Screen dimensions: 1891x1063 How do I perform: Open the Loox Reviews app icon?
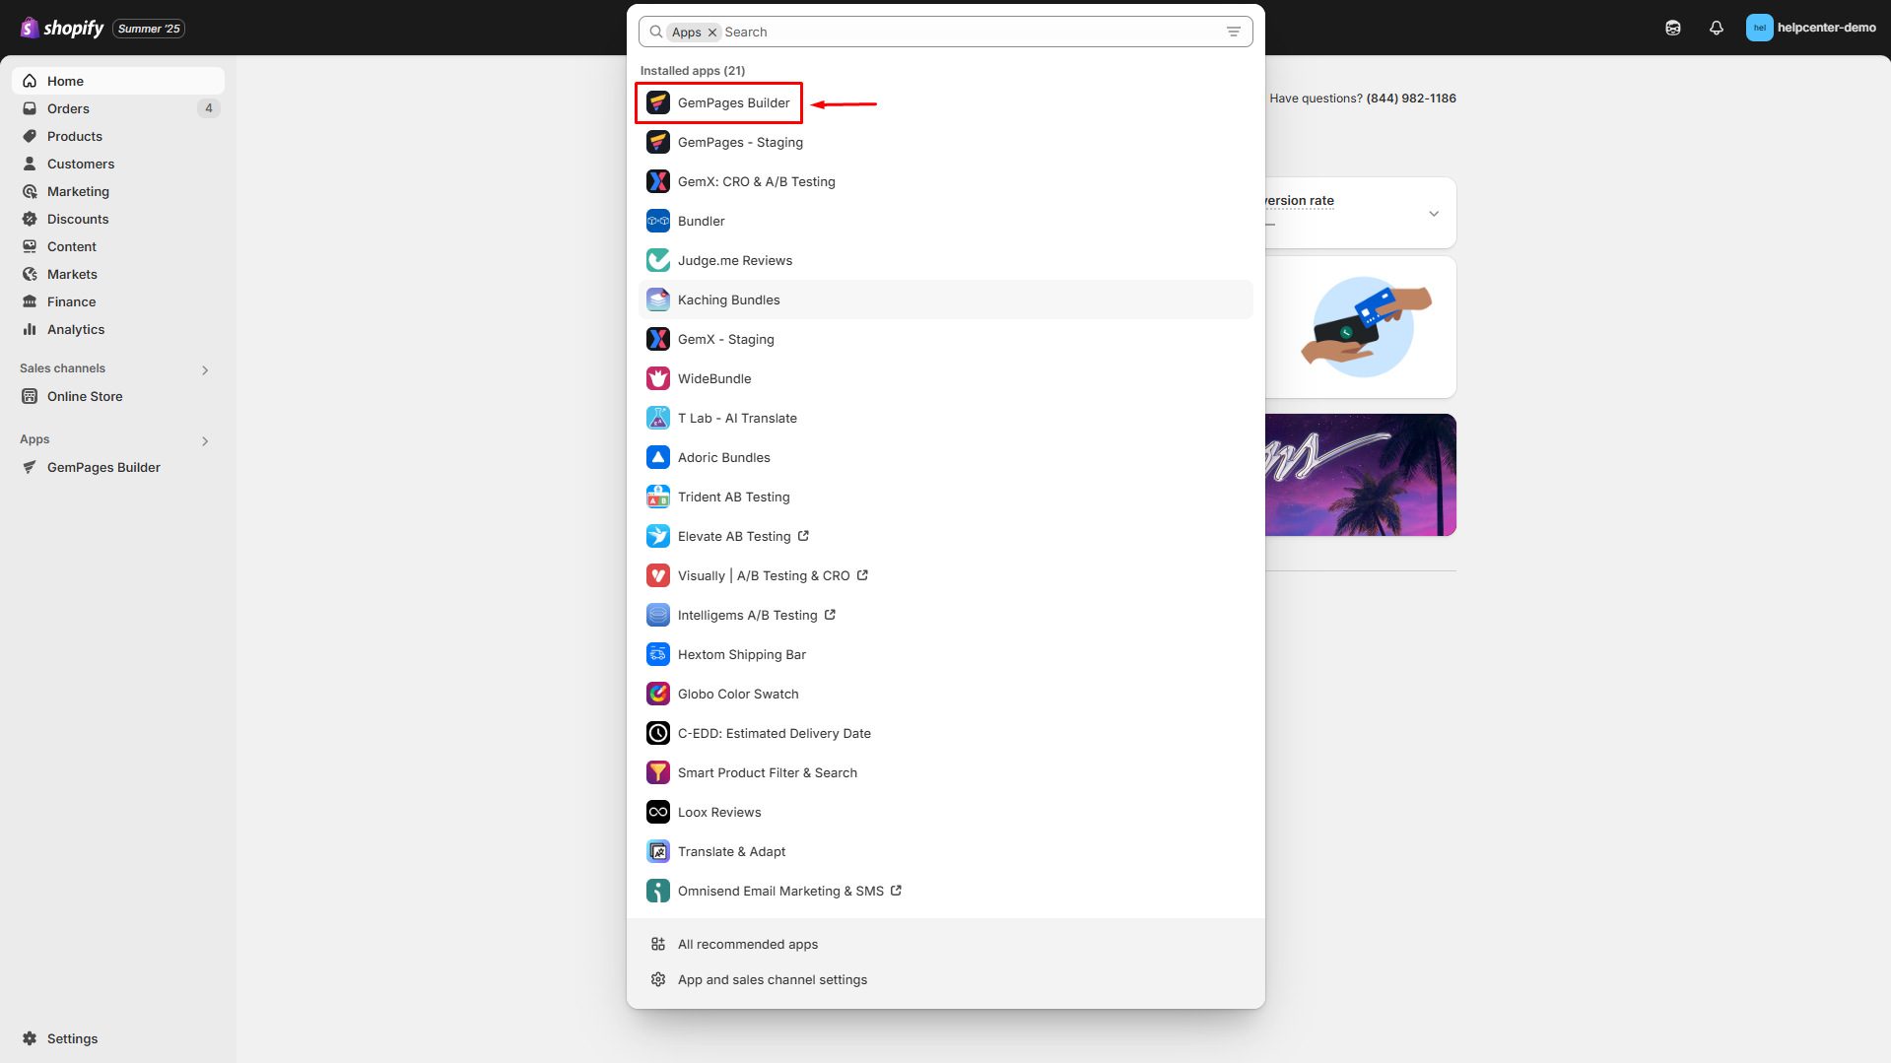658,812
